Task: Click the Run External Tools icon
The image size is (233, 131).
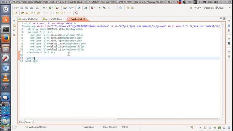Action: coord(56,8)
